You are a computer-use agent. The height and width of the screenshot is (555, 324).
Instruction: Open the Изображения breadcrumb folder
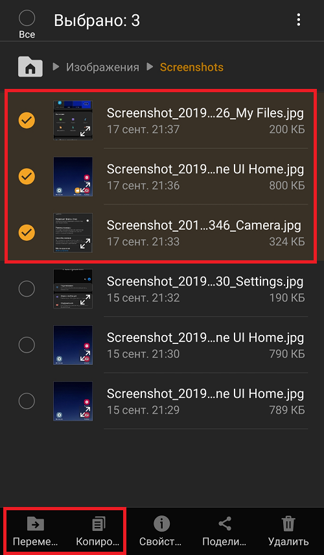102,67
